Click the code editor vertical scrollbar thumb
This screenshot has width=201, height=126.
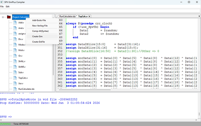tap(199, 73)
